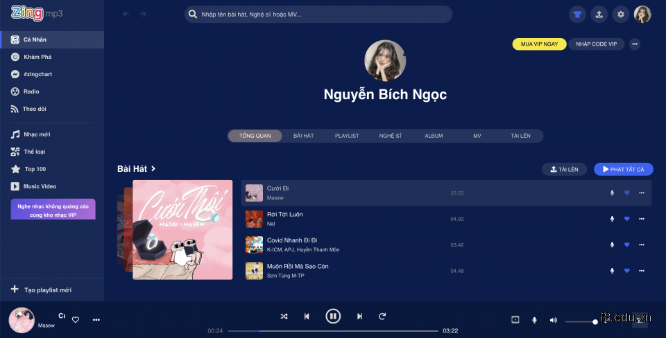
Task: Open Cá Nhân in sidebar
Action: pyautogui.click(x=52, y=39)
